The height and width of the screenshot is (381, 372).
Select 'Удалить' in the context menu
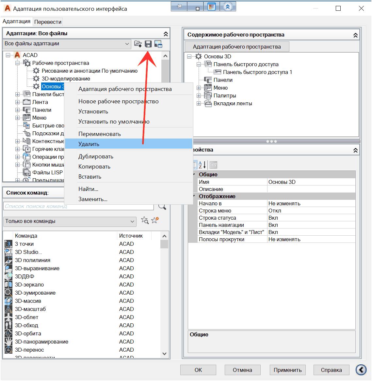click(x=89, y=144)
